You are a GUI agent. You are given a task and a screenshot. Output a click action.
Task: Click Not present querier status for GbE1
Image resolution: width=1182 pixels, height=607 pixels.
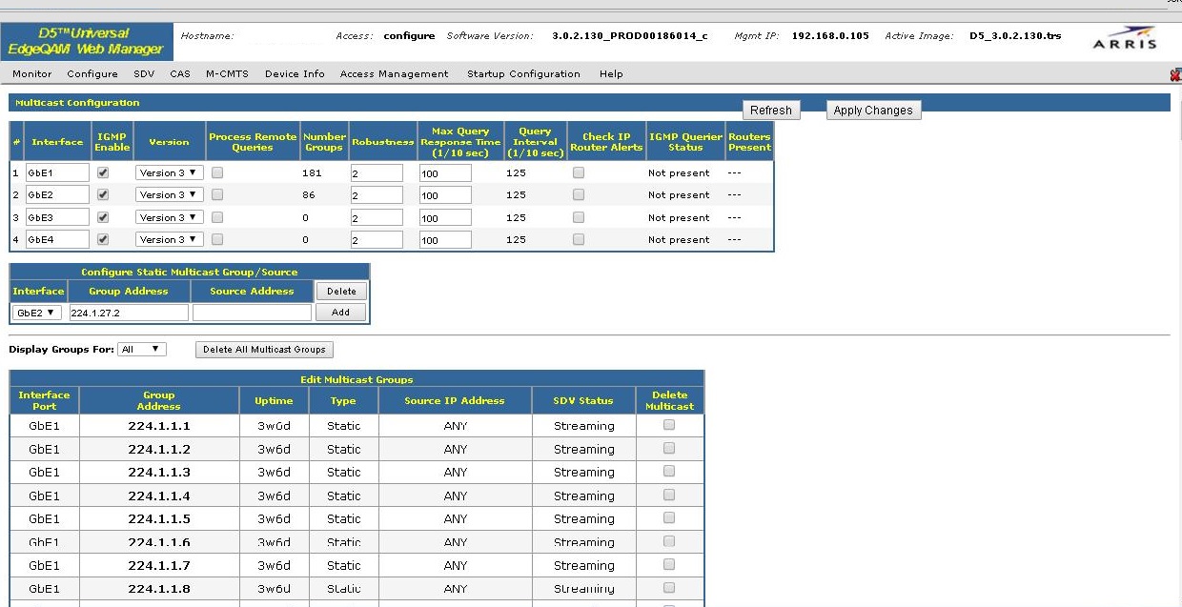679,173
